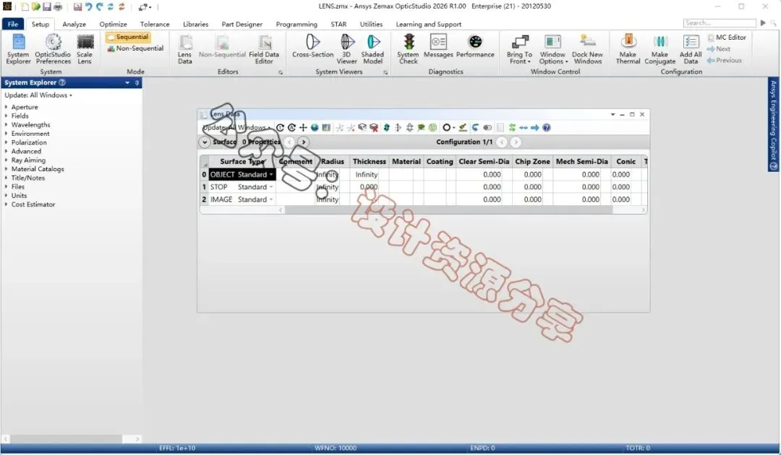Open OpticStudio Preferences

[53, 48]
